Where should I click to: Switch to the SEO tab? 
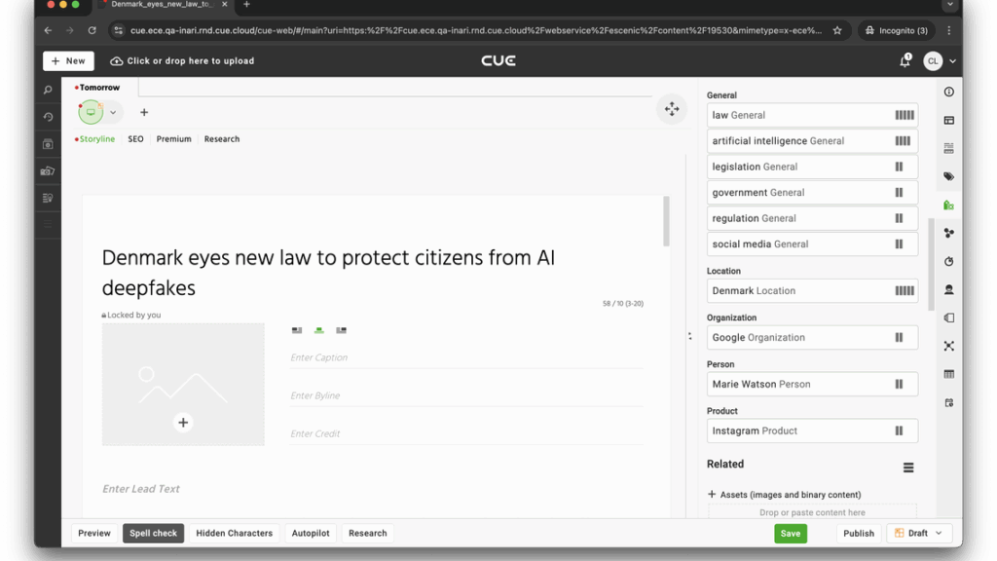135,139
